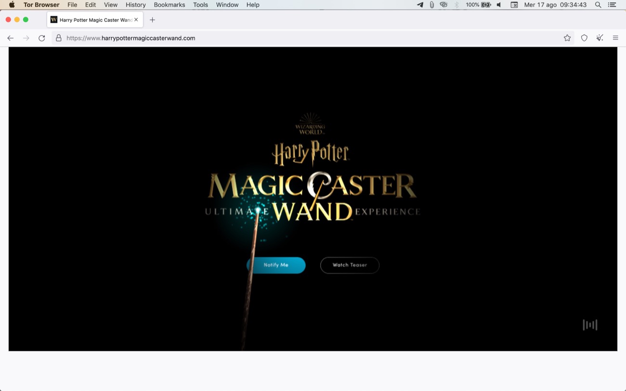Toggle the sound bars audio icon
626x391 pixels.
coord(590,325)
